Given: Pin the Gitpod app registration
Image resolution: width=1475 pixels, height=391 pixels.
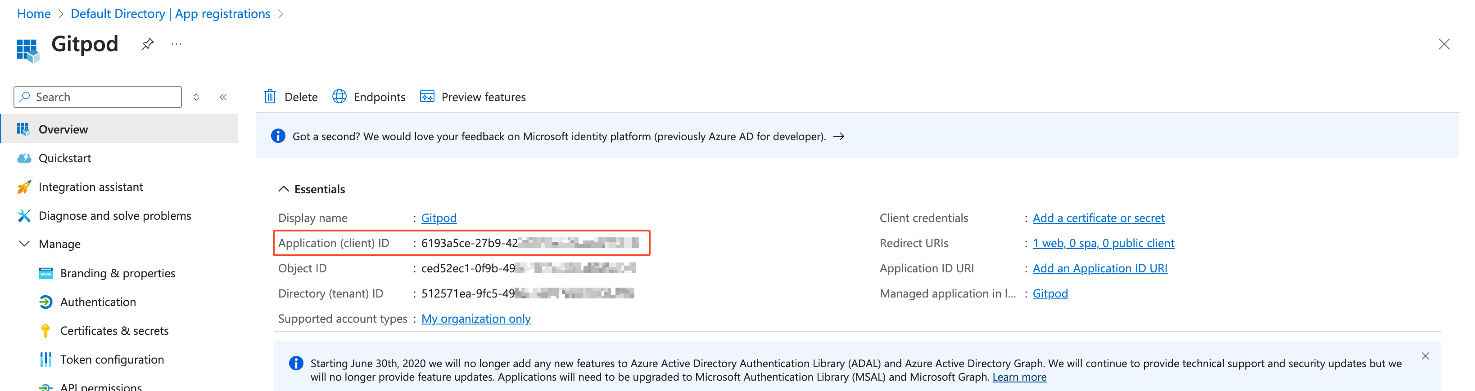Looking at the screenshot, I should [147, 44].
